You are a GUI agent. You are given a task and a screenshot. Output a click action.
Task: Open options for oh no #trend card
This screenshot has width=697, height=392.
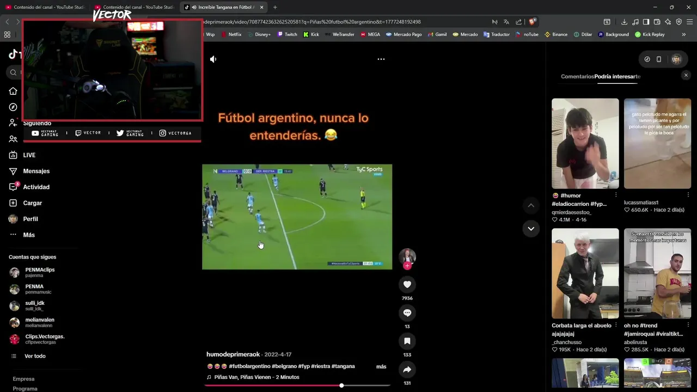(x=688, y=325)
